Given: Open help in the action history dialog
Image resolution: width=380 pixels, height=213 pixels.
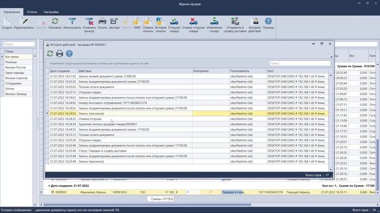Looking at the screenshot, I should [x=69, y=53].
